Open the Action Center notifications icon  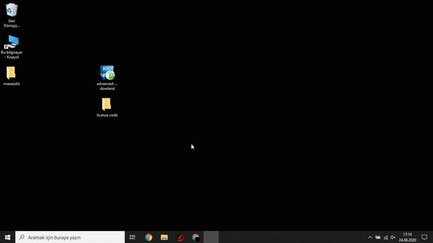click(424, 237)
